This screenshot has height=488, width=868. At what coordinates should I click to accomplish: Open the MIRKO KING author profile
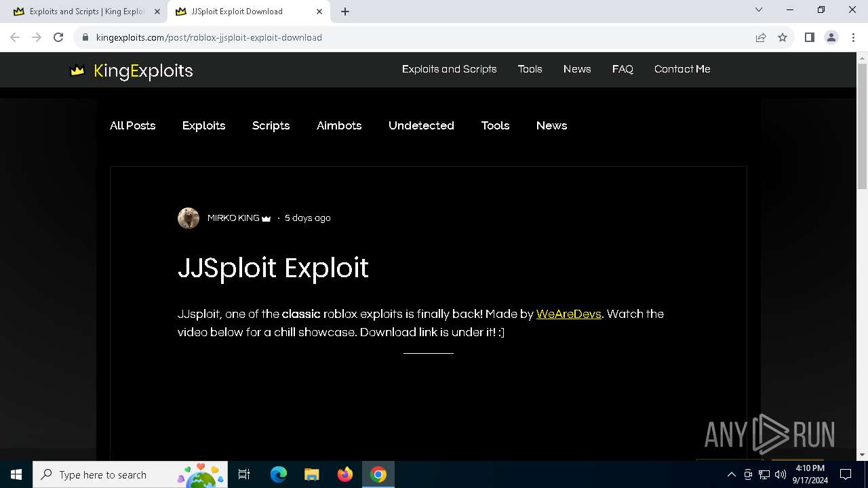(233, 218)
